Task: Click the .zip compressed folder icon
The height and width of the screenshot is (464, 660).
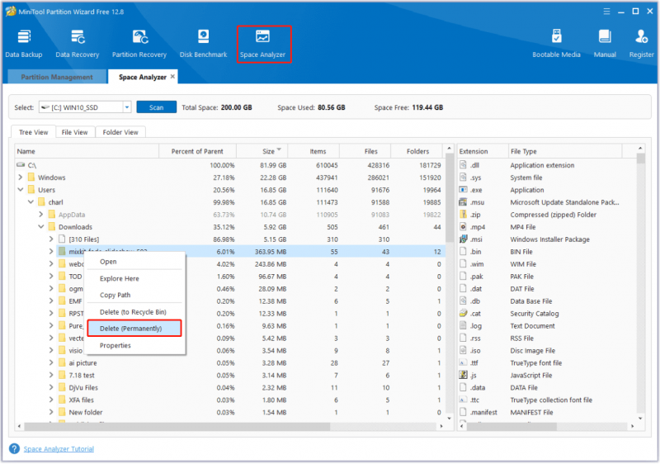Action: click(x=463, y=215)
